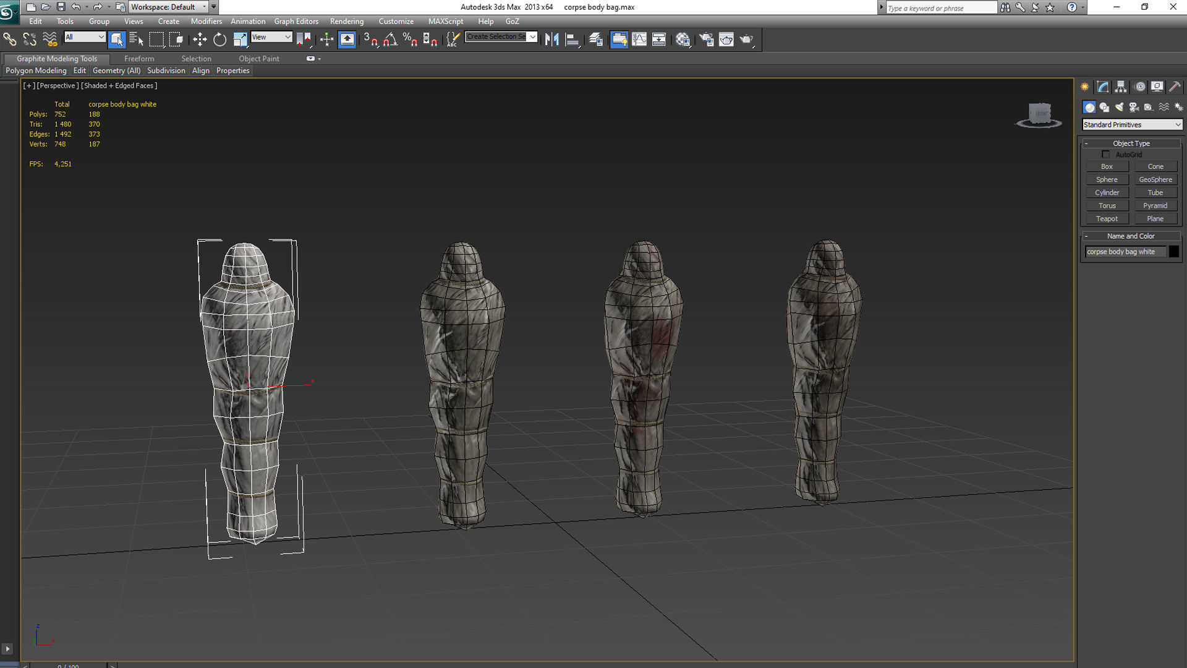Image resolution: width=1187 pixels, height=668 pixels.
Task: Open the selection filter All dropdown
Action: [x=85, y=37]
